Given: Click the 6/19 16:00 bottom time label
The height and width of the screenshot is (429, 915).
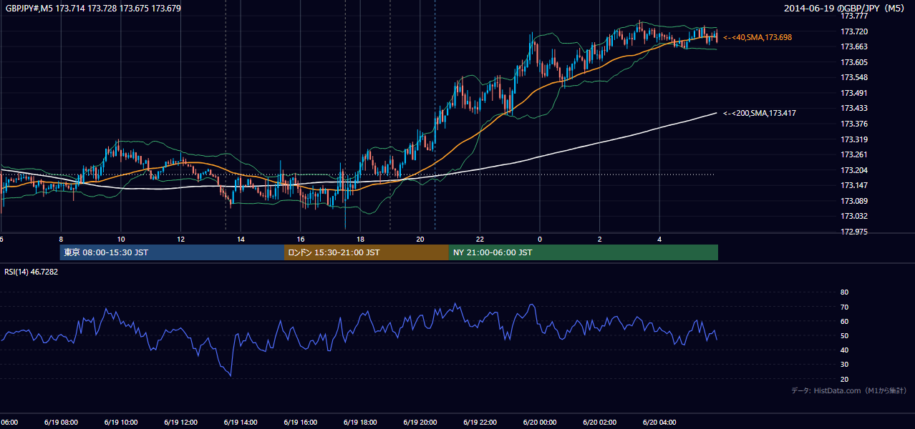Looking at the screenshot, I should pos(300,423).
